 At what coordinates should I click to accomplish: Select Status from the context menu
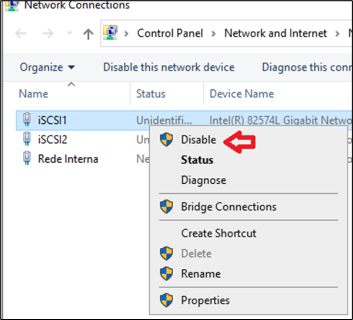pos(197,160)
